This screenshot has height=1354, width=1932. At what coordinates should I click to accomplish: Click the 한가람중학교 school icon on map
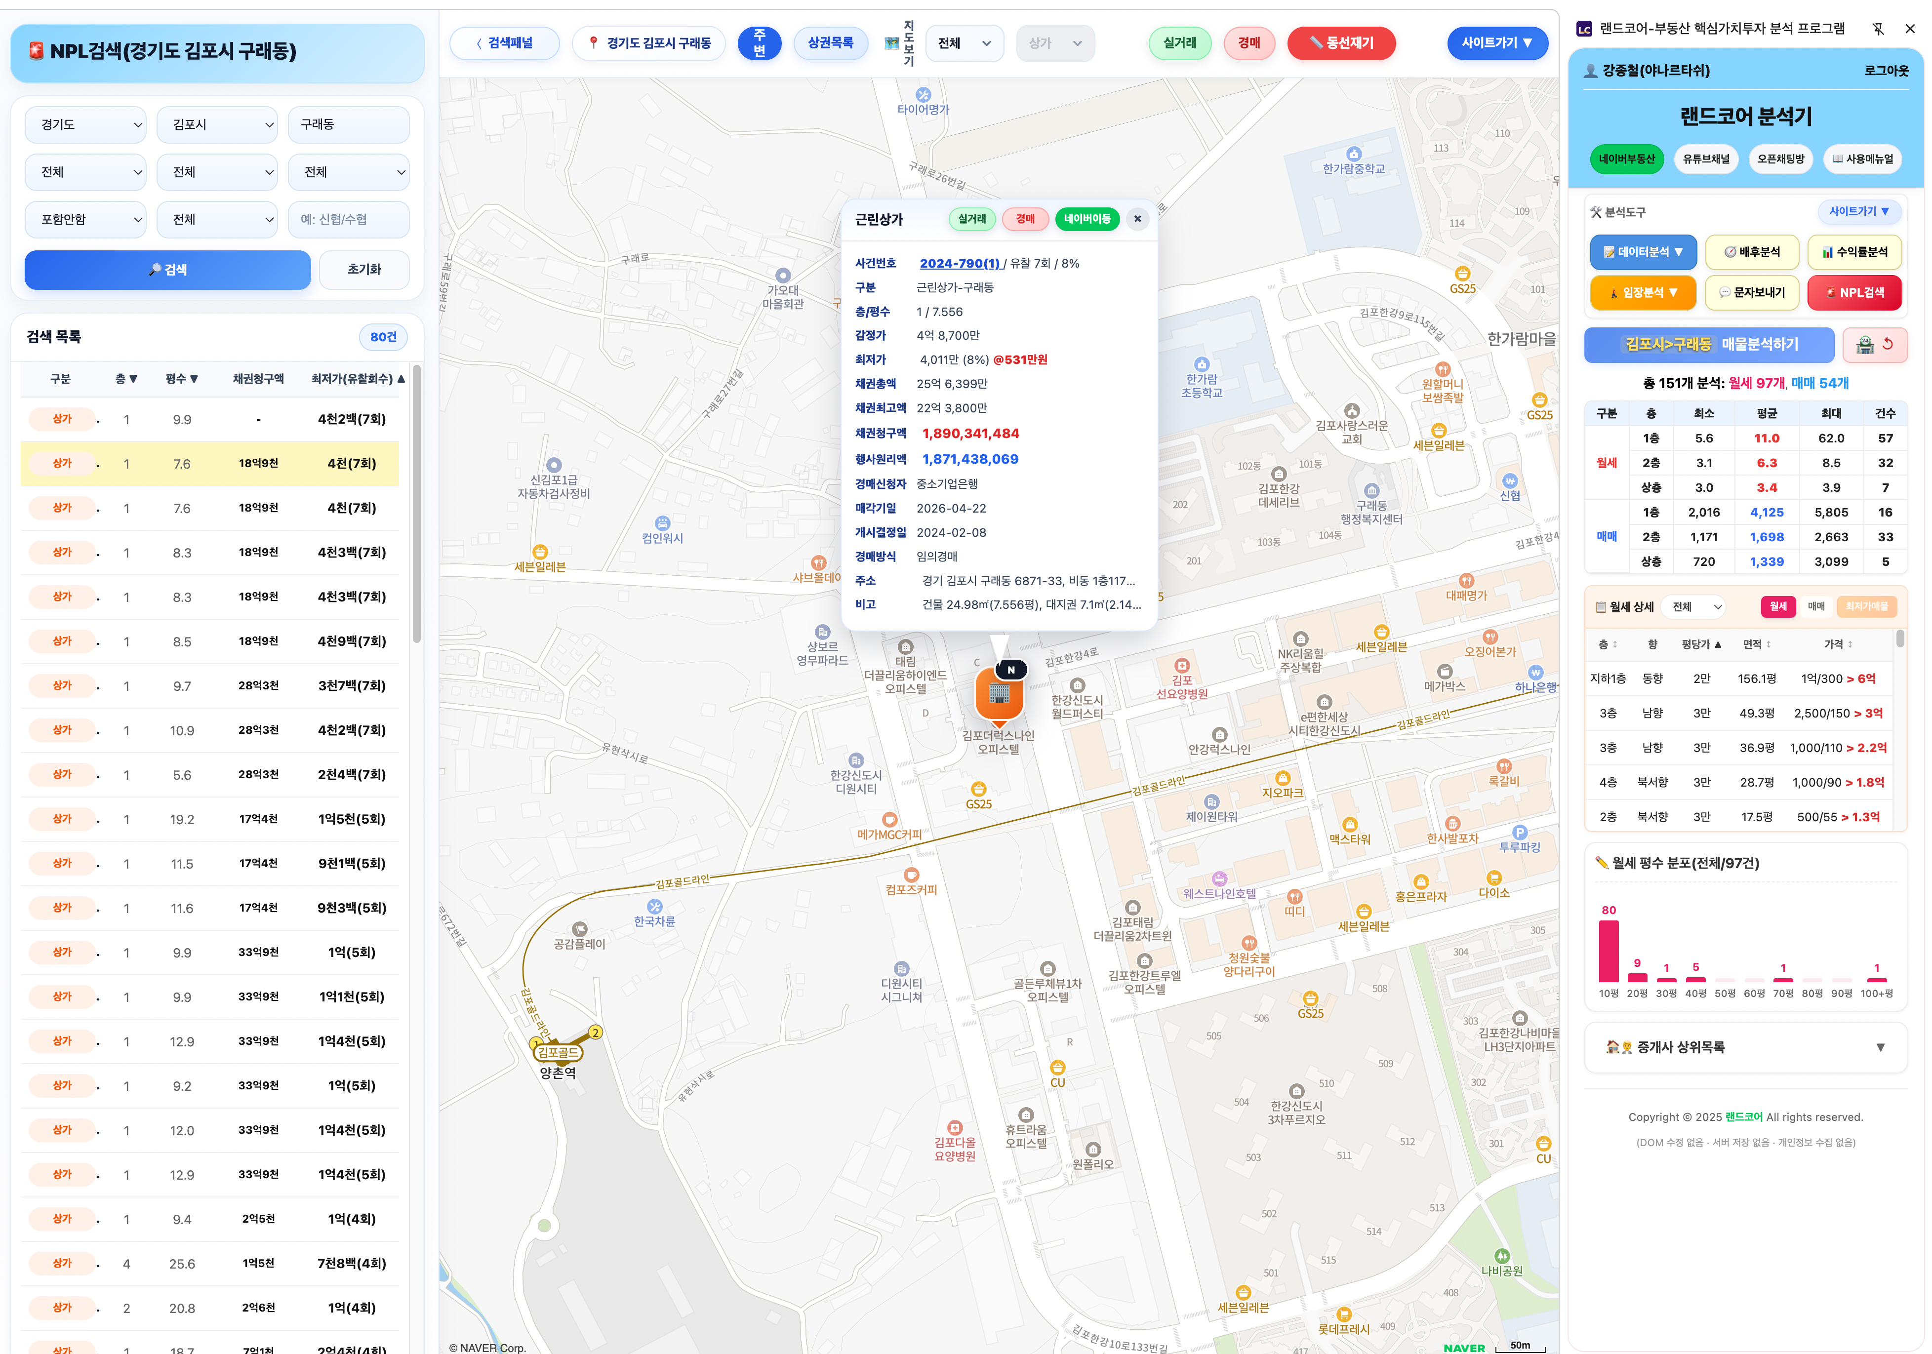(1353, 154)
